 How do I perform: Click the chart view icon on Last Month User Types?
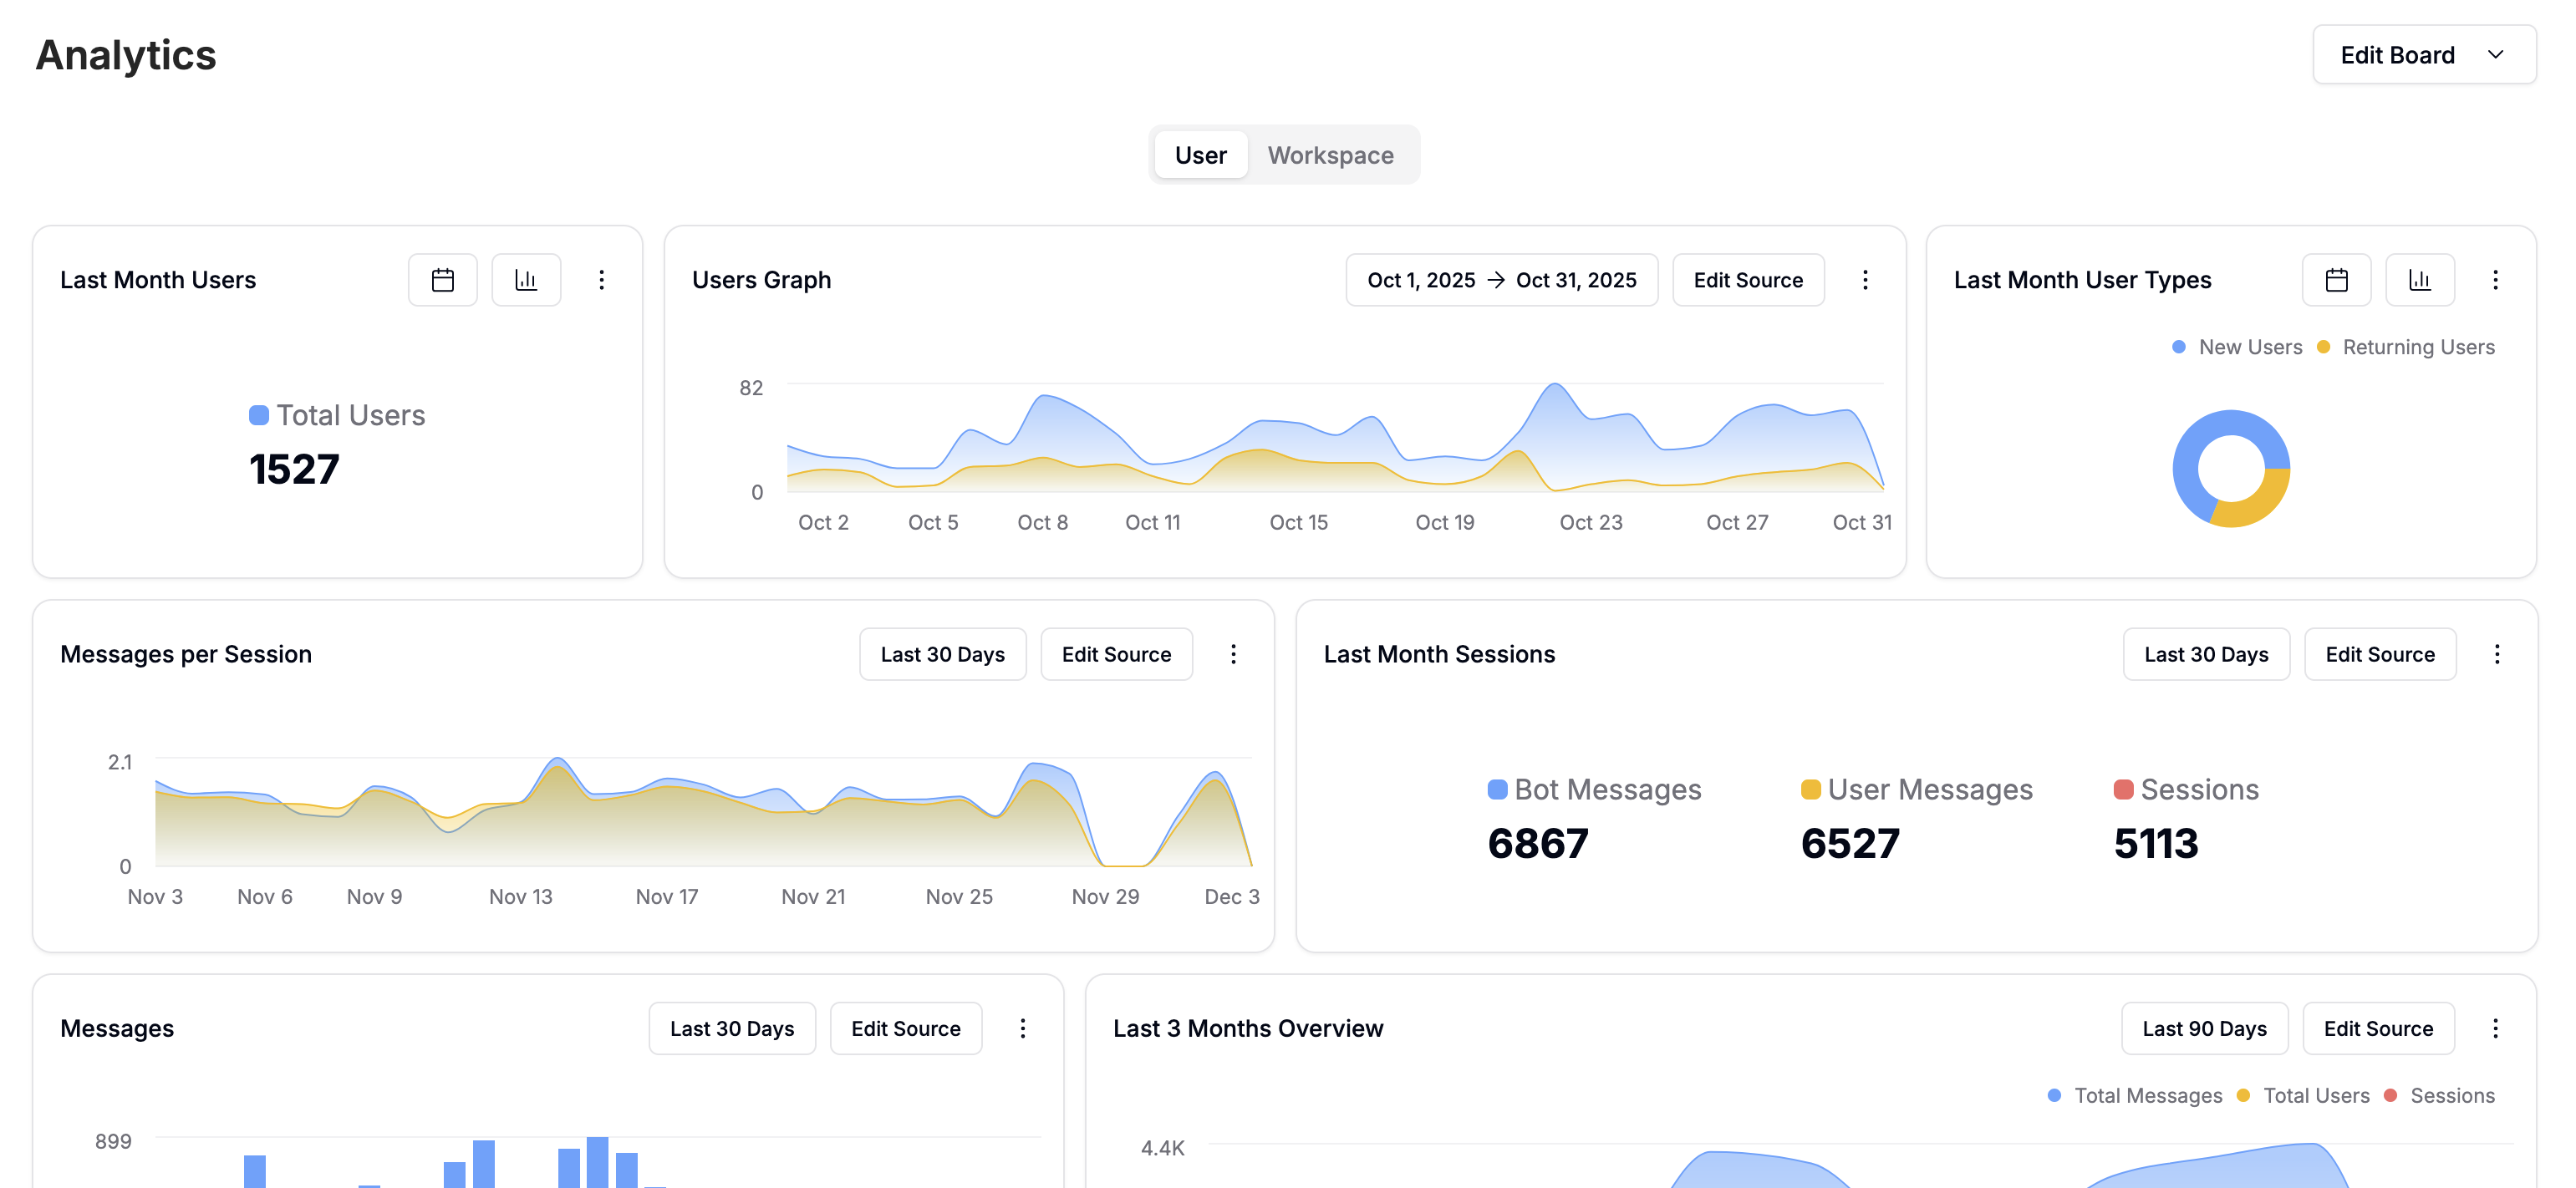click(2420, 280)
